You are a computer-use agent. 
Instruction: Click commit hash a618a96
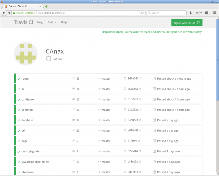(x=133, y=131)
